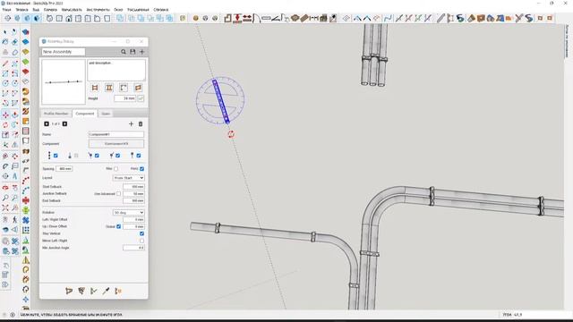Uncheck the Stay Vertical checkbox
The width and height of the screenshot is (573, 322).
point(141,233)
